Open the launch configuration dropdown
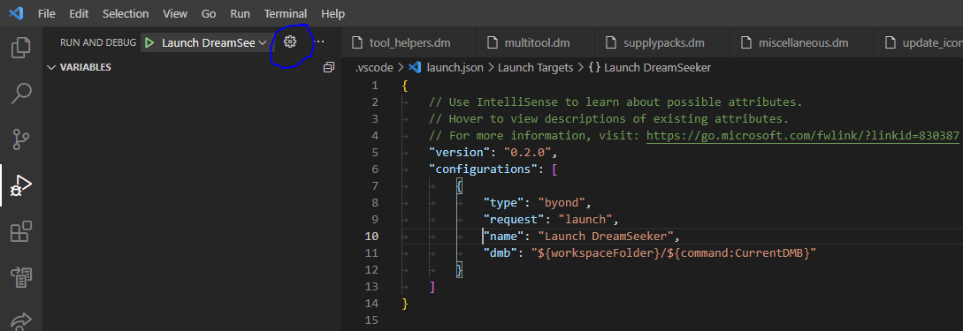The image size is (963, 331). 214,42
